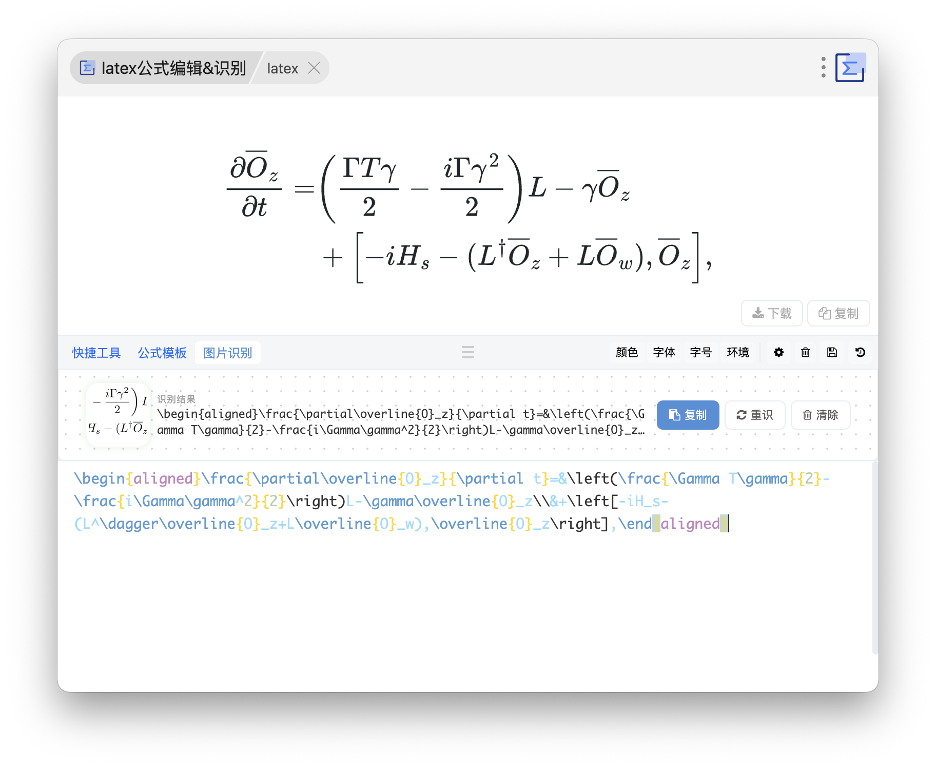Click the undo history arrow icon
Image resolution: width=936 pixels, height=768 pixels.
point(860,352)
